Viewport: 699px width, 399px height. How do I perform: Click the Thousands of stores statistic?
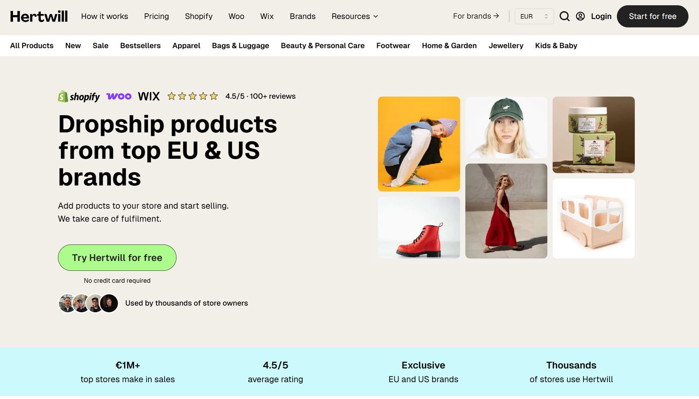point(571,372)
